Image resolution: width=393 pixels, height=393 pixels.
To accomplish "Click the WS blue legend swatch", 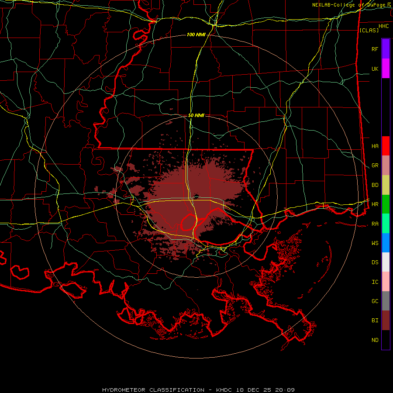I will pos(386,243).
